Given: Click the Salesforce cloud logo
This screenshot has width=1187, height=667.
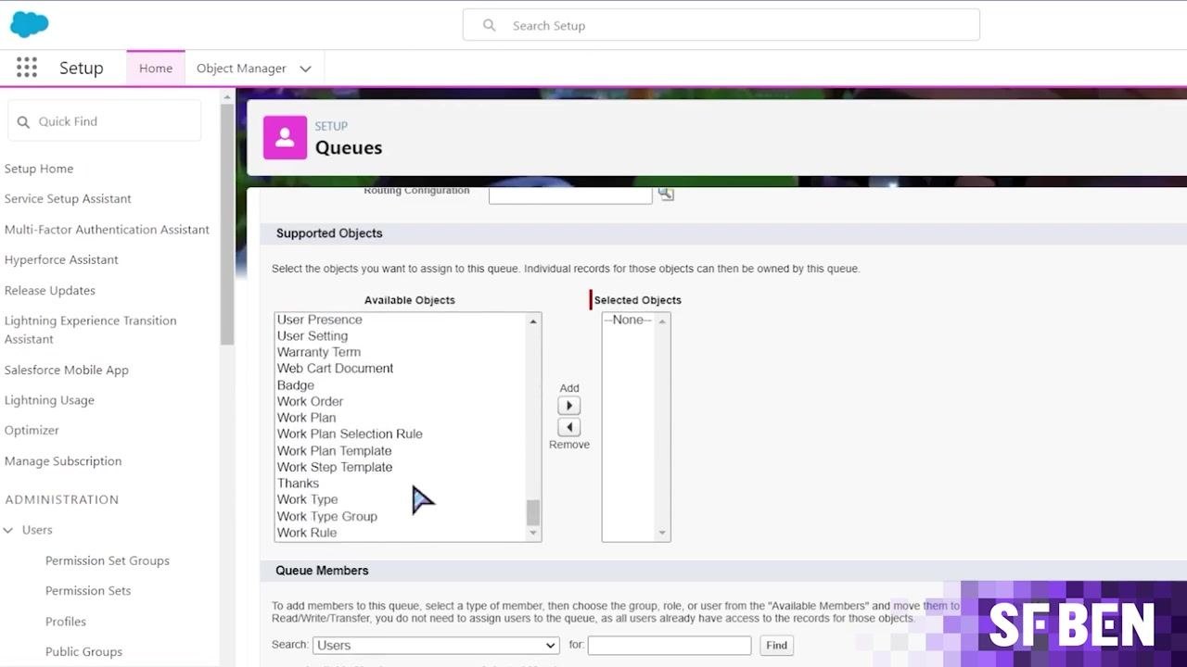Looking at the screenshot, I should 29,24.
